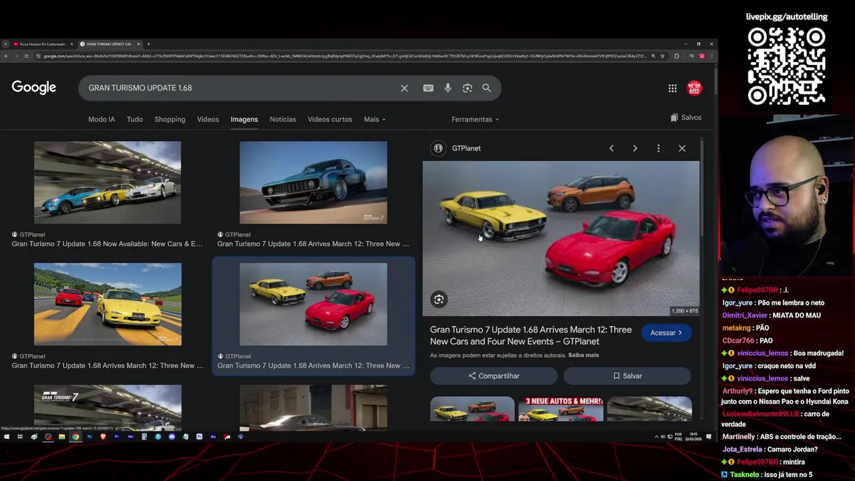855x481 pixels.
Task: Open the 'Now Available: New Cars' result title
Action: pyautogui.click(x=107, y=244)
